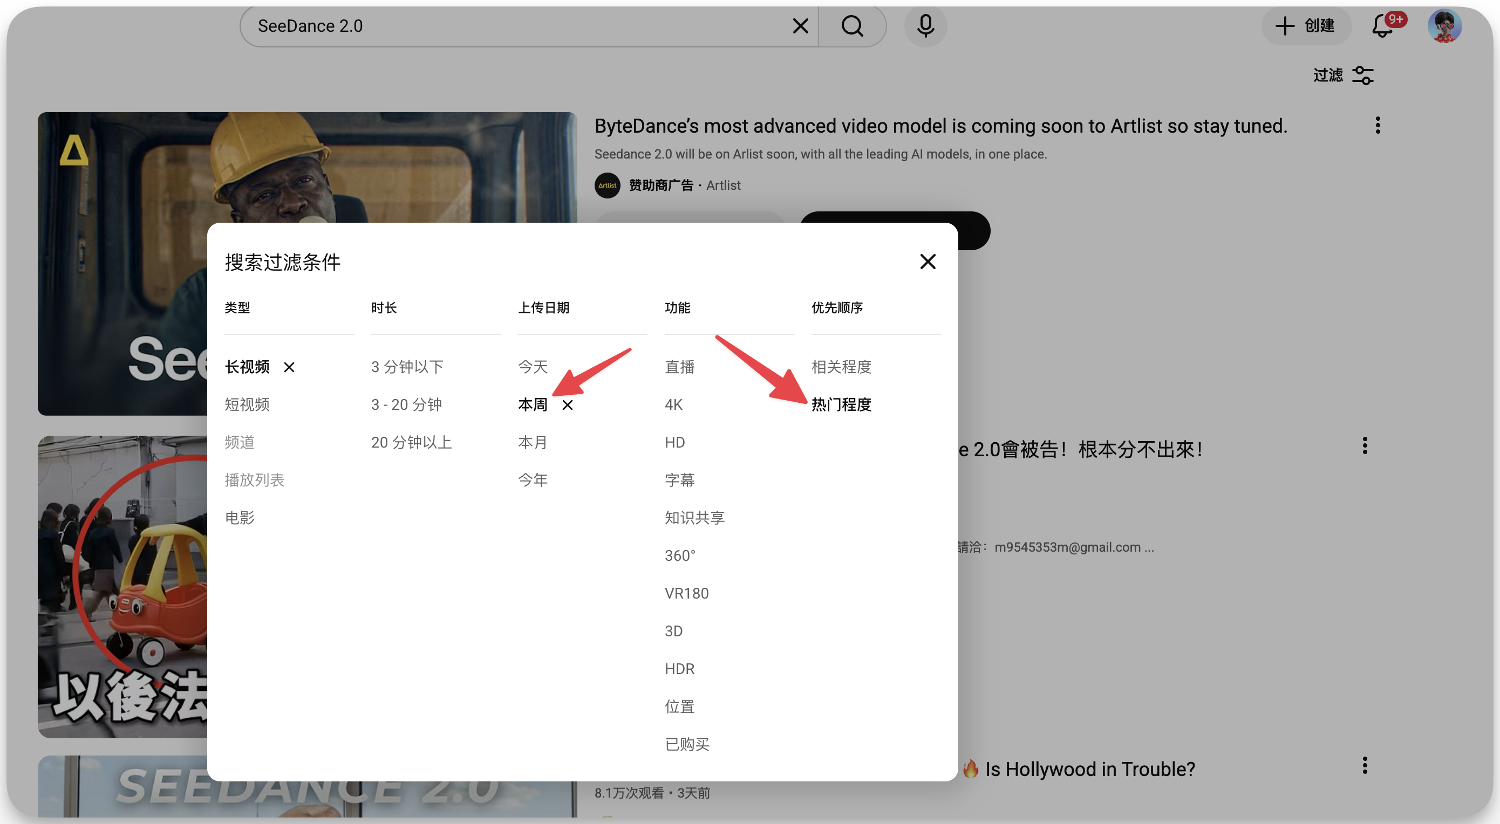Select 长视频 type filter

tap(247, 367)
